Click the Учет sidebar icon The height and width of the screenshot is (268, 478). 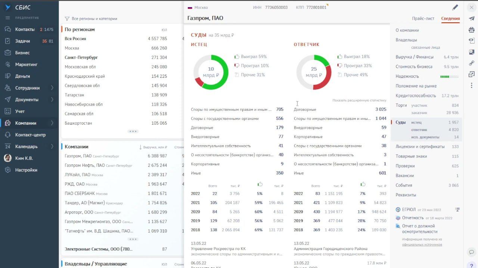(x=8, y=111)
